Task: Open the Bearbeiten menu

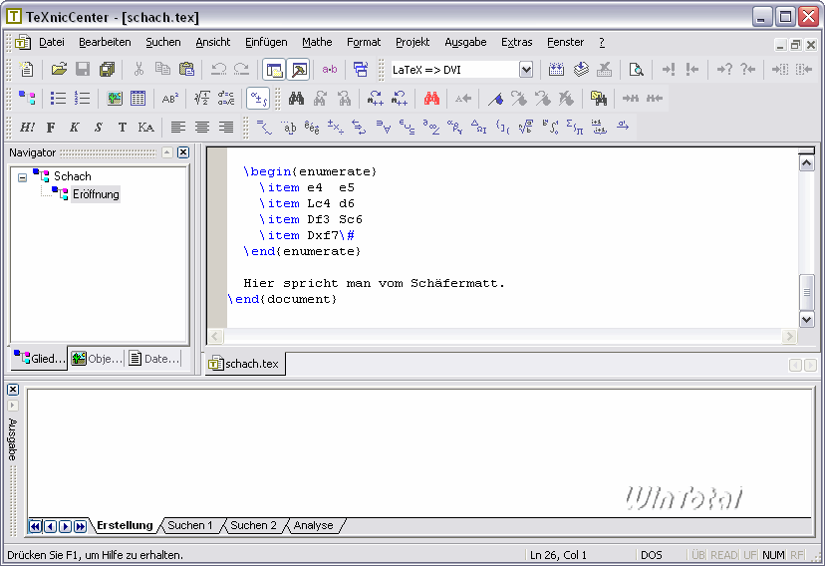Action: click(x=105, y=42)
